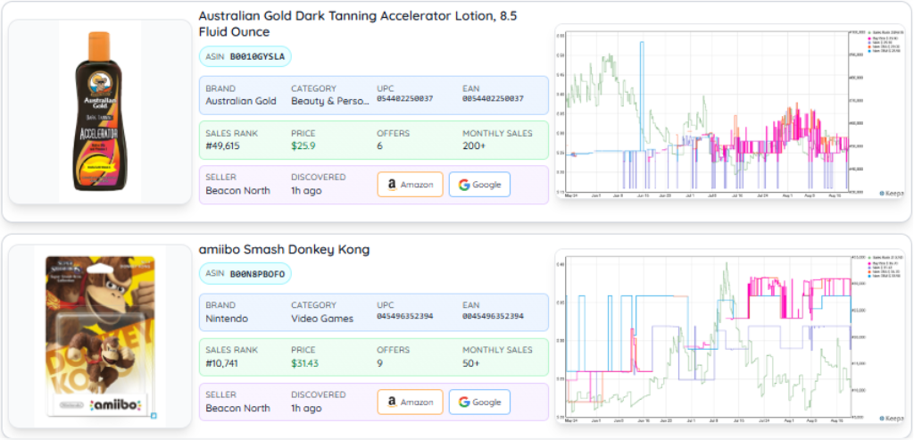Click the Australian Gold Dark Tanning Accelerator title
914x440 pixels.
357,24
